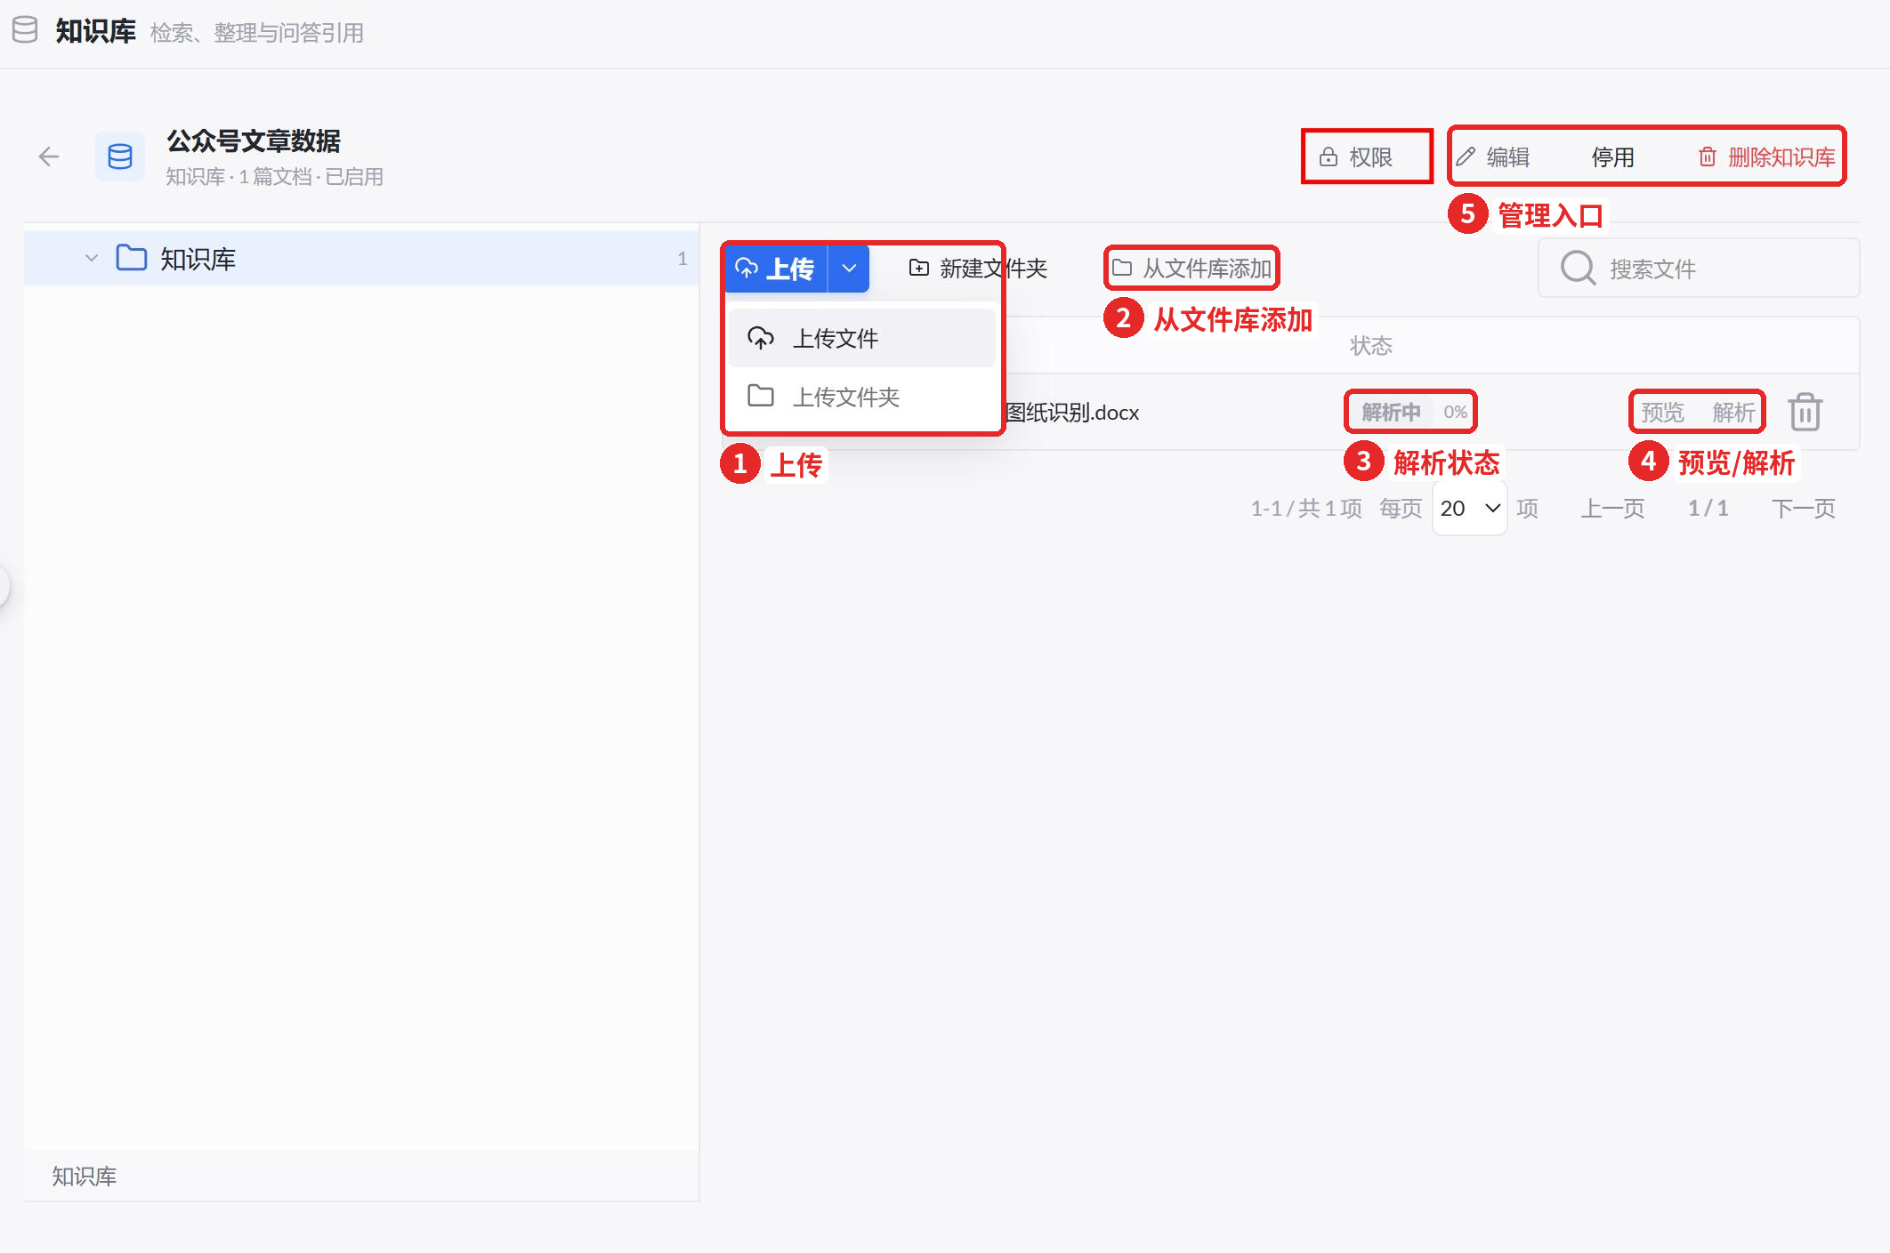Click 解析 for the docx file
1890x1253 pixels.
(1733, 413)
